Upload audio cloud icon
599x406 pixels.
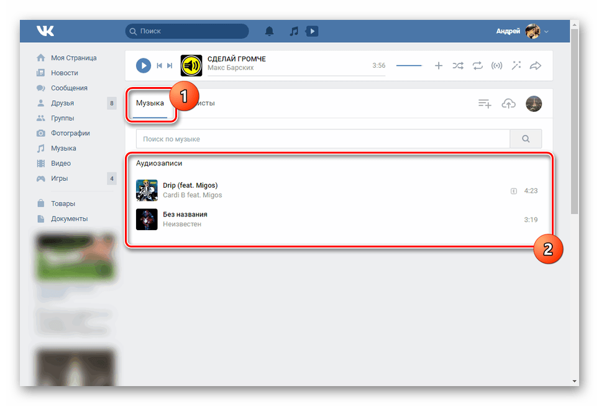[508, 104]
